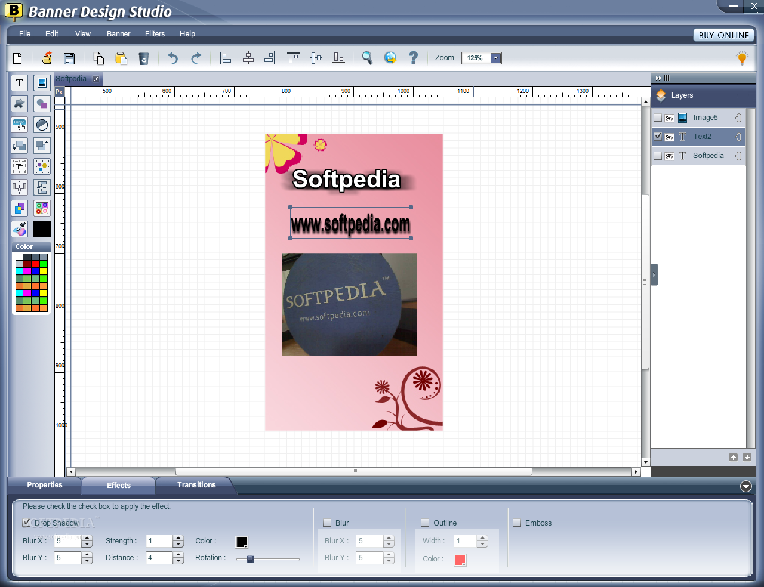The height and width of the screenshot is (587, 764).
Task: Open help with question mark icon
Action: point(413,58)
